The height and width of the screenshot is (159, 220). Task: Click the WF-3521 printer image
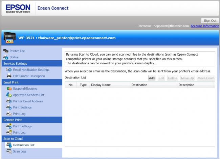coord(10,38)
